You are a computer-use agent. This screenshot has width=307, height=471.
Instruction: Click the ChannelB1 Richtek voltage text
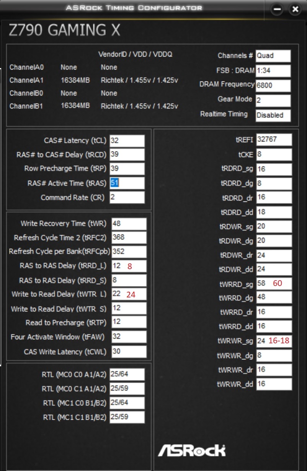pos(139,106)
